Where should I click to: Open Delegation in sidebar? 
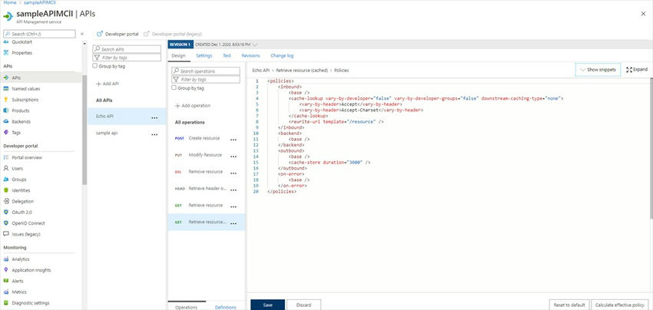click(22, 201)
